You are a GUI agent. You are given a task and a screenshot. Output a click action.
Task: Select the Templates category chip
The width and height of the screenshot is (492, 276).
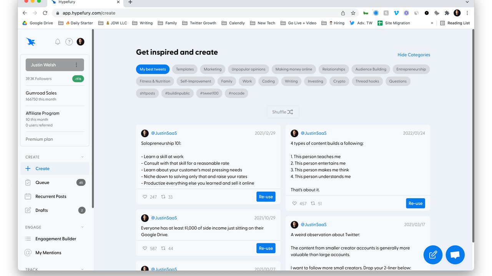[185, 69]
